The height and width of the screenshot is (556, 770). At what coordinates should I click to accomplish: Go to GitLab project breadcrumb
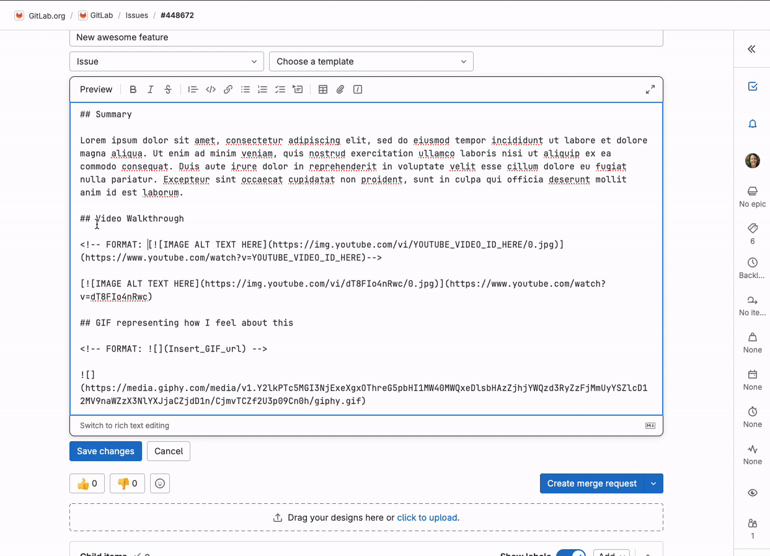pyautogui.click(x=95, y=15)
